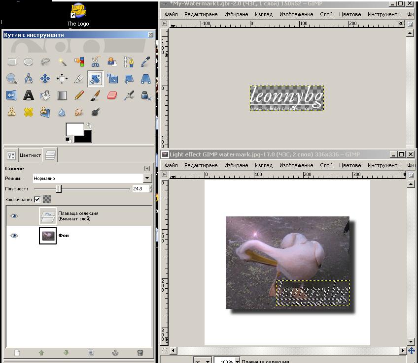Open the Move tool

click(x=45, y=78)
